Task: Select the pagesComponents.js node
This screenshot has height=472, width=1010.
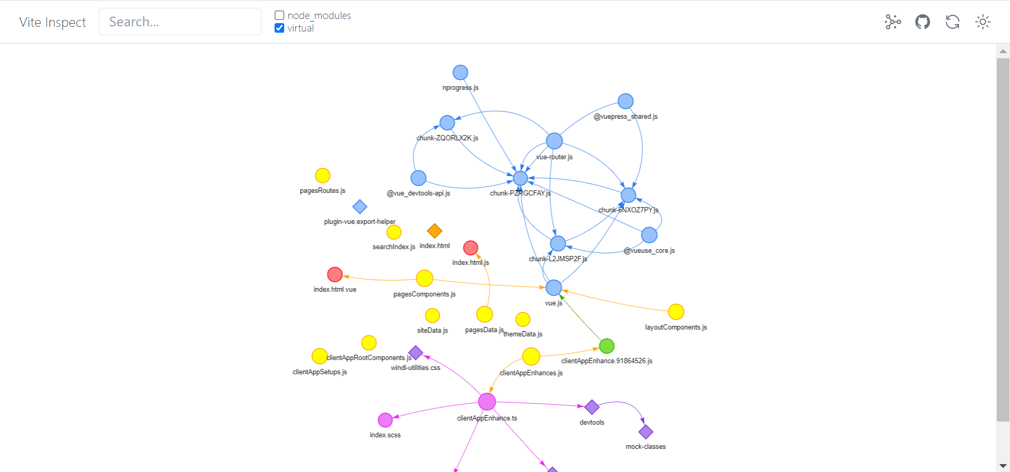Action: (425, 278)
